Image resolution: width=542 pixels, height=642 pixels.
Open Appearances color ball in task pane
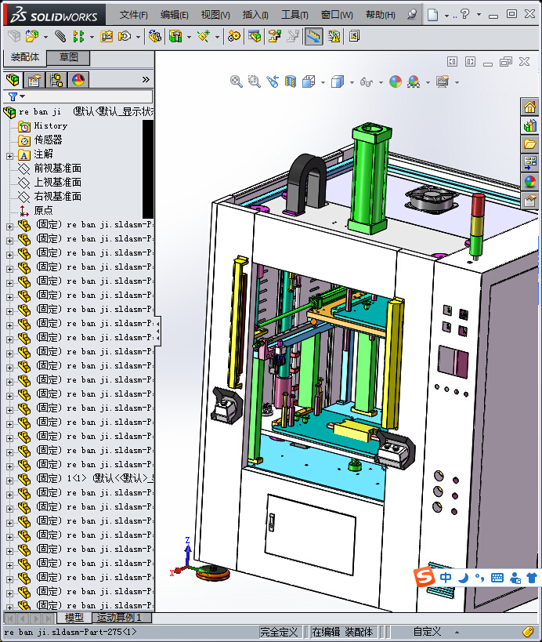(529, 181)
